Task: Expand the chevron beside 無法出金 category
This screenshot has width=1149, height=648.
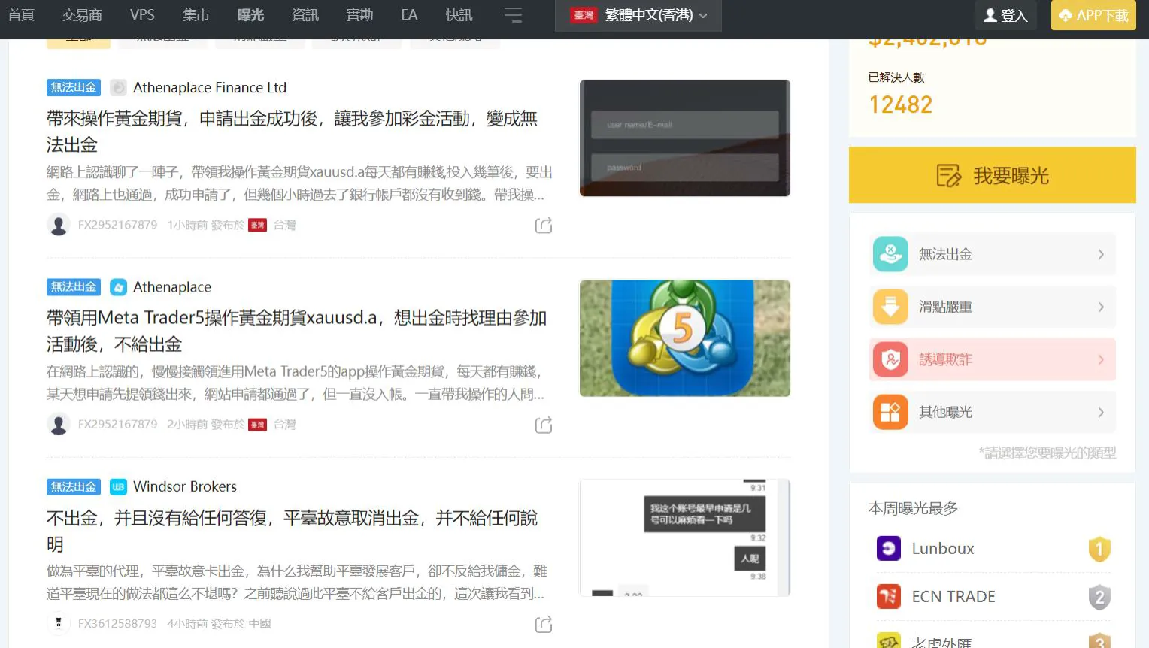Action: [x=1101, y=254]
